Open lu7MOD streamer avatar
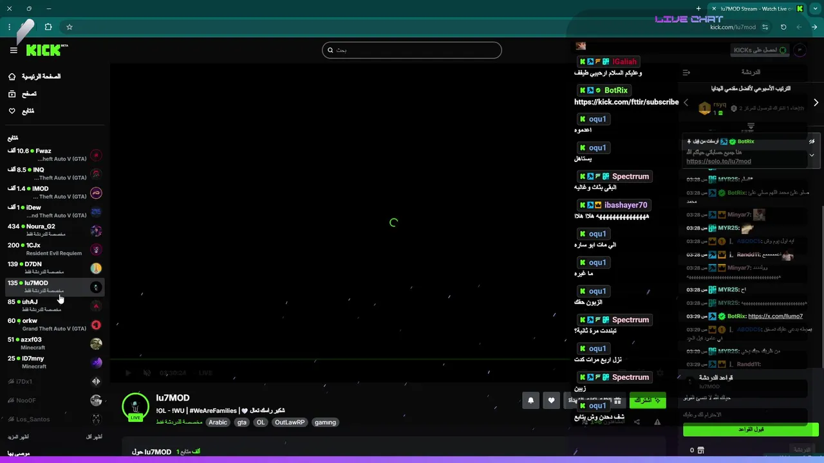Screen dimensions: 824x463 click(x=135, y=406)
